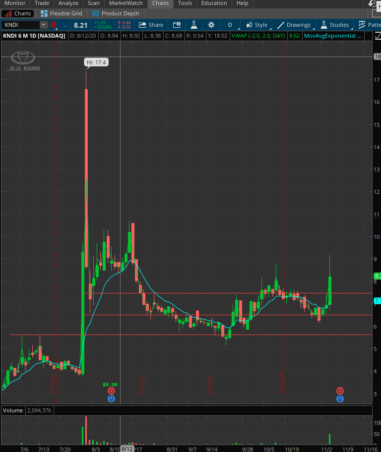The image size is (381, 452).
Task: Click the 8.21 last price value
Action: pos(80,25)
